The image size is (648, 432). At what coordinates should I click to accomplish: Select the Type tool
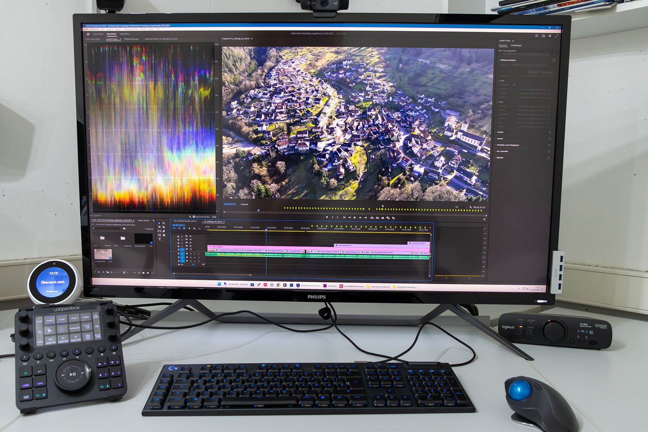[x=160, y=239]
